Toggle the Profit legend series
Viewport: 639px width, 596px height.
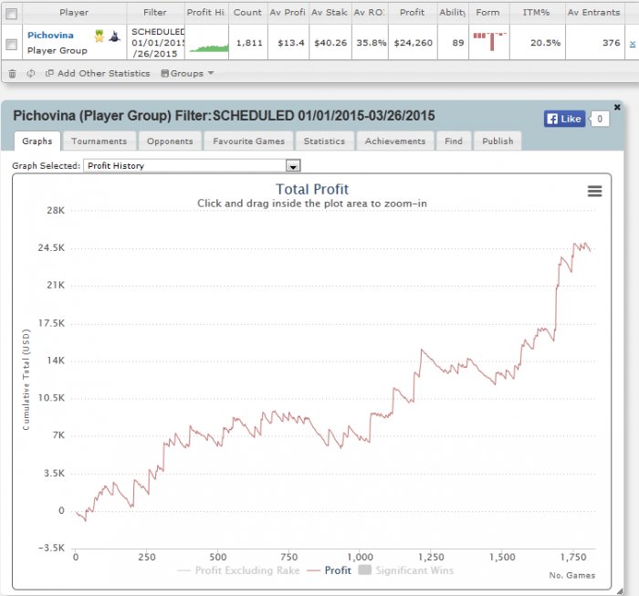click(330, 570)
